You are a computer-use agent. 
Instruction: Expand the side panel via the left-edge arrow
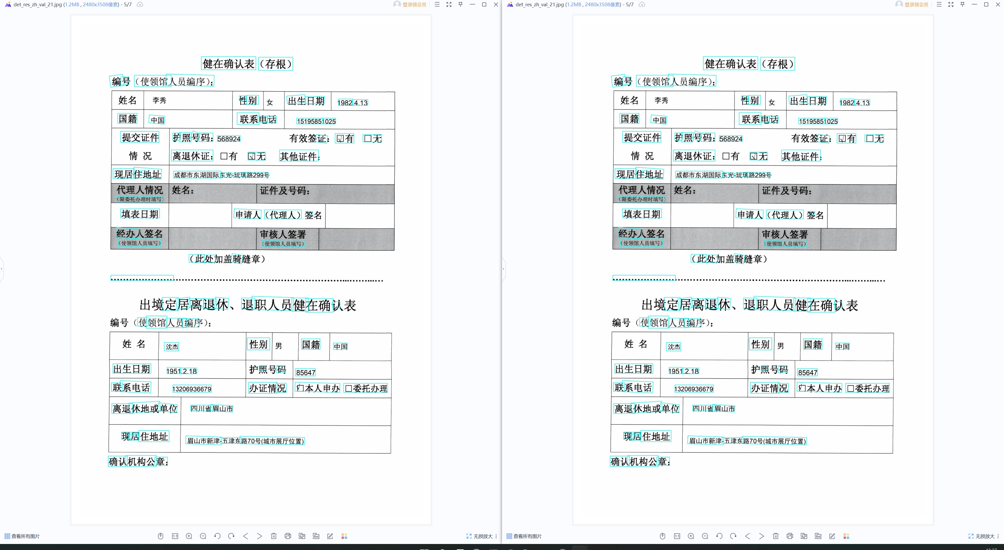click(2, 269)
